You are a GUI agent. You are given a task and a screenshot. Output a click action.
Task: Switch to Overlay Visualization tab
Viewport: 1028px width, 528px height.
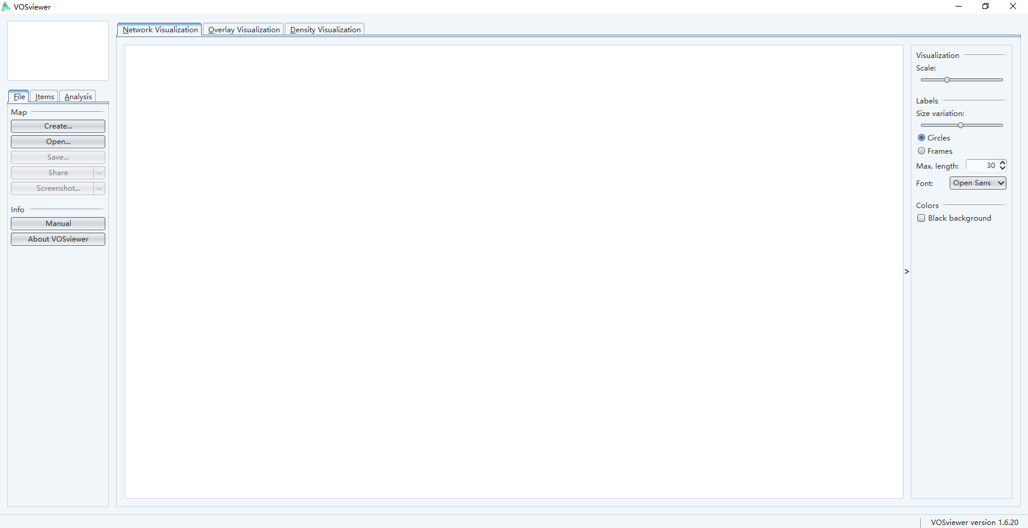(x=244, y=29)
